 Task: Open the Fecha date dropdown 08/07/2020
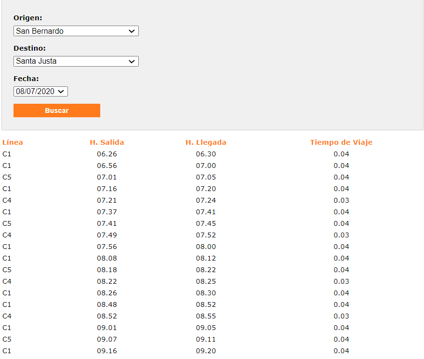point(40,91)
